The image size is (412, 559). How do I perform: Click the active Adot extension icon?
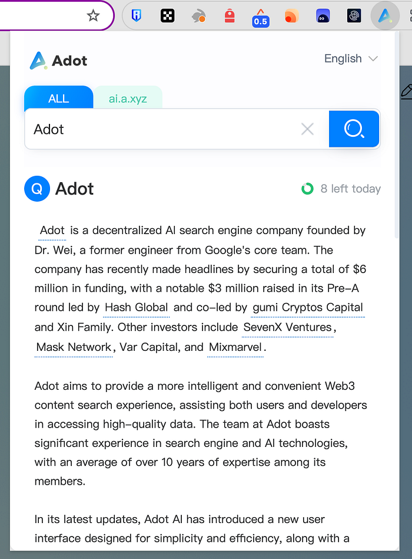385,16
